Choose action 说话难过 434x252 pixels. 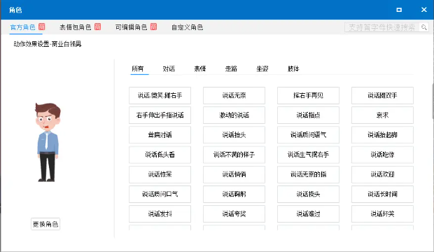point(308,213)
